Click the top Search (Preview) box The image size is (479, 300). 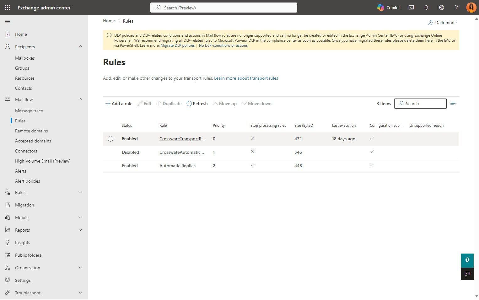click(224, 8)
